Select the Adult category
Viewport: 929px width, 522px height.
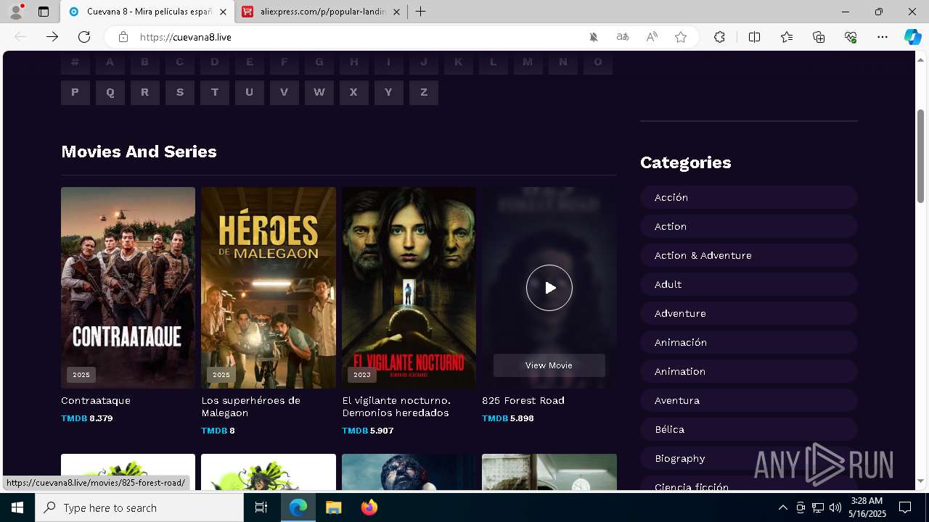[x=749, y=284]
